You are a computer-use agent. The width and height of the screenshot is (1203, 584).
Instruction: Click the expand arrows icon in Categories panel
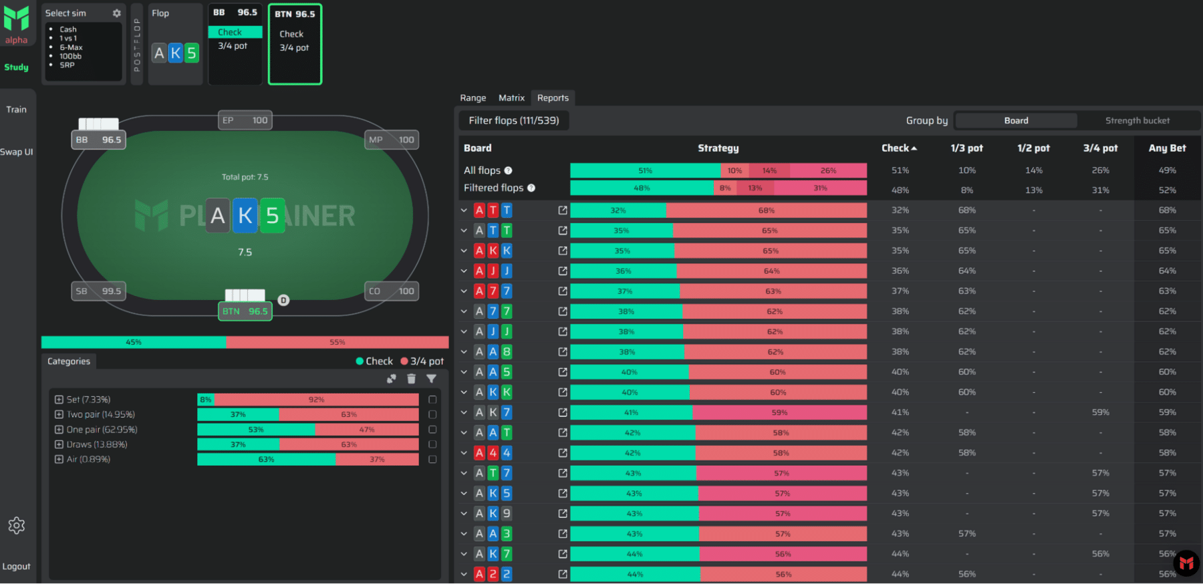[x=391, y=379]
